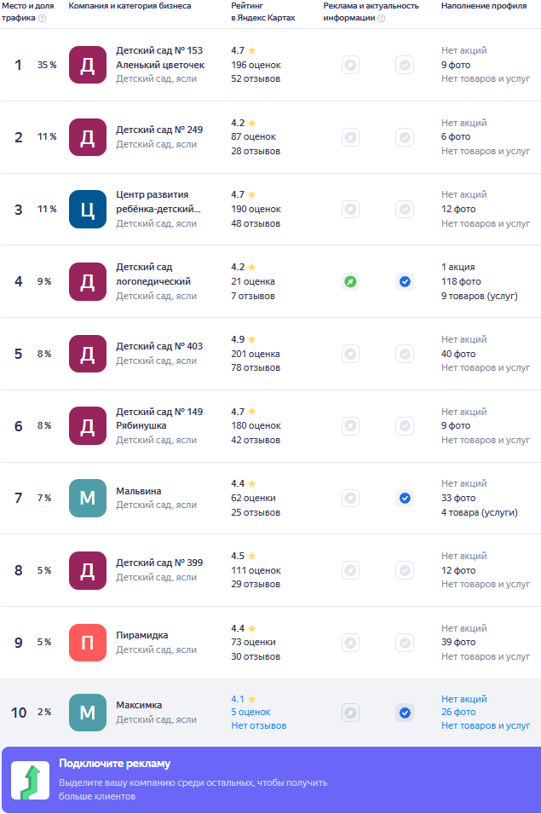The height and width of the screenshot is (814, 541).
Task: Click blue verified checkmark in Мальвина row
Action: pos(405,498)
